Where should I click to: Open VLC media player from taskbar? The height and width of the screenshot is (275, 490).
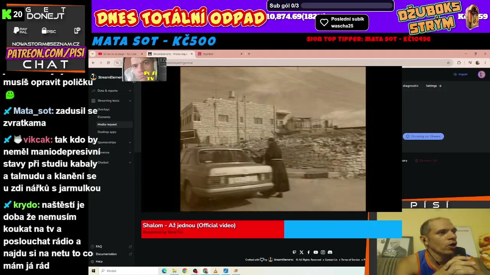216,271
